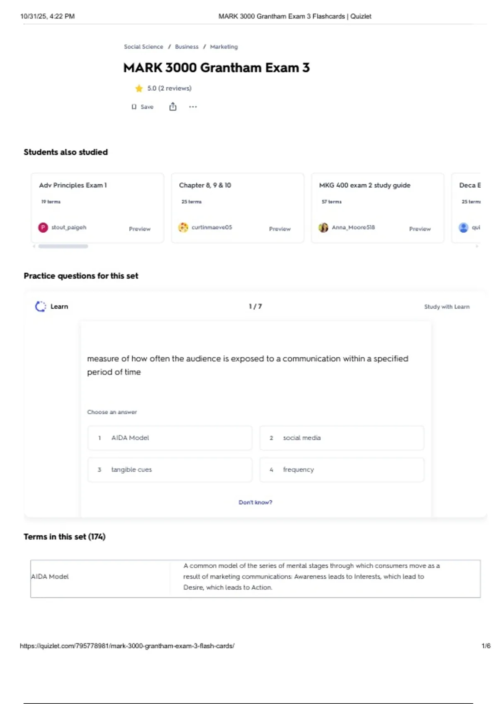This screenshot has width=497, height=704.
Task: Click the gold star rating icon
Action: [x=139, y=88]
